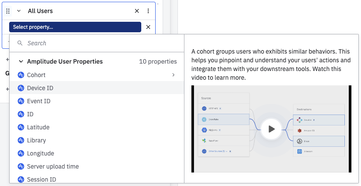Choose the Longitude property
The image size is (361, 186).
(x=97, y=153)
